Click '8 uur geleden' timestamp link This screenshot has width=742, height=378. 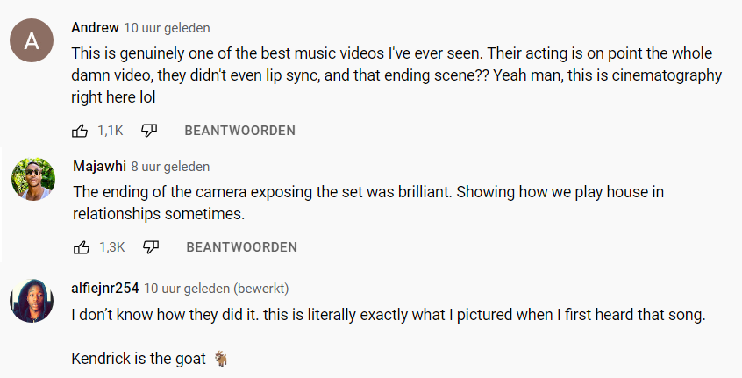tap(170, 167)
